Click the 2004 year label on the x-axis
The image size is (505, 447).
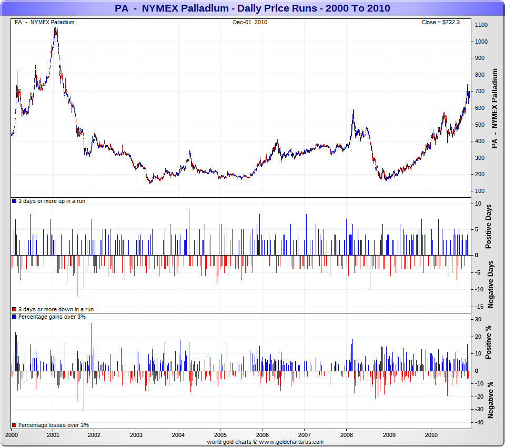click(x=178, y=435)
